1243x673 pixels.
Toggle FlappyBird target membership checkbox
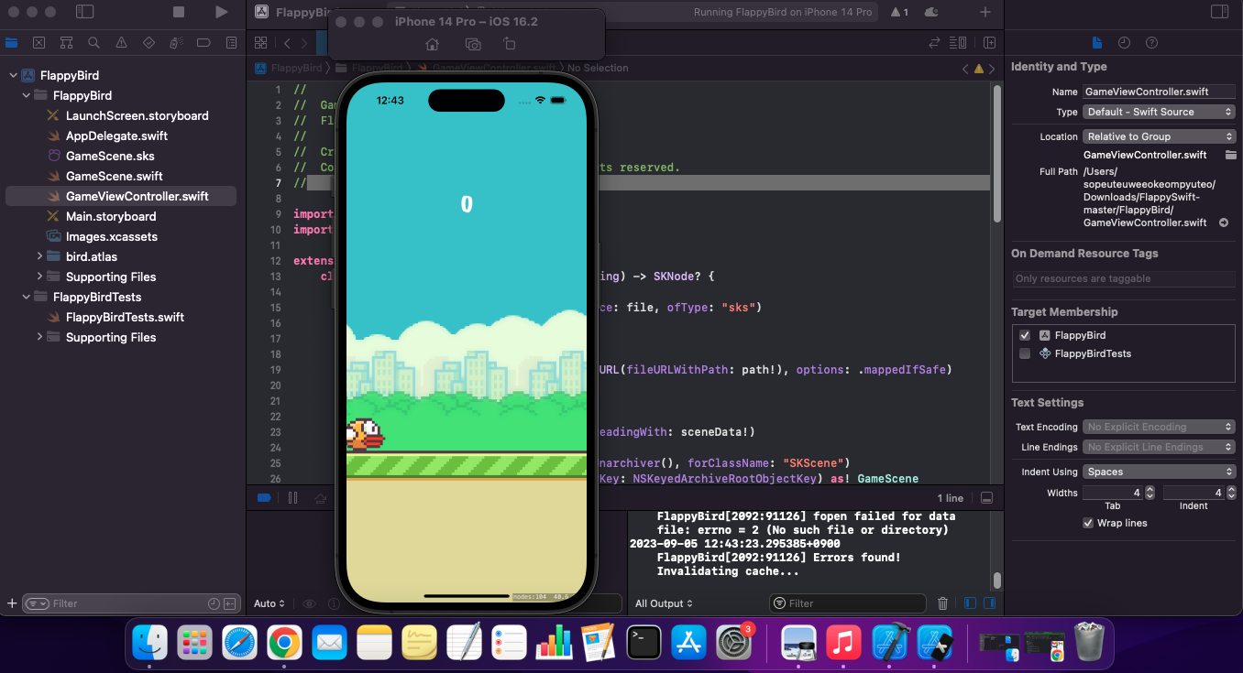tap(1025, 335)
